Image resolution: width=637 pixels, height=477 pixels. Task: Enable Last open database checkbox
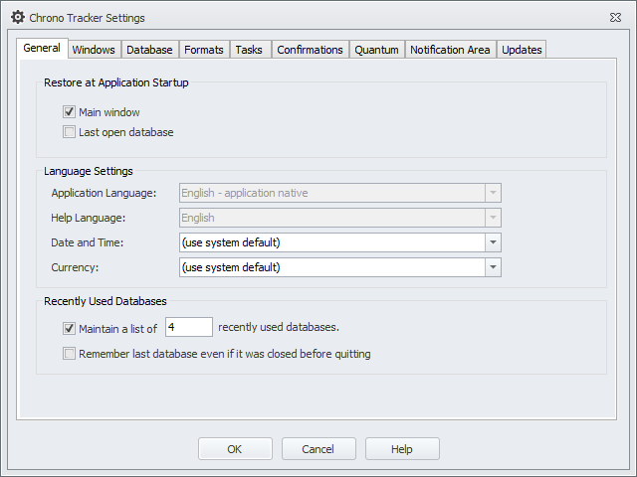pyautogui.click(x=69, y=132)
